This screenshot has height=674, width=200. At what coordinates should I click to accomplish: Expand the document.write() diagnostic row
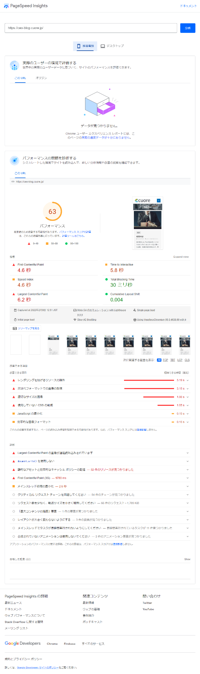coord(187,461)
